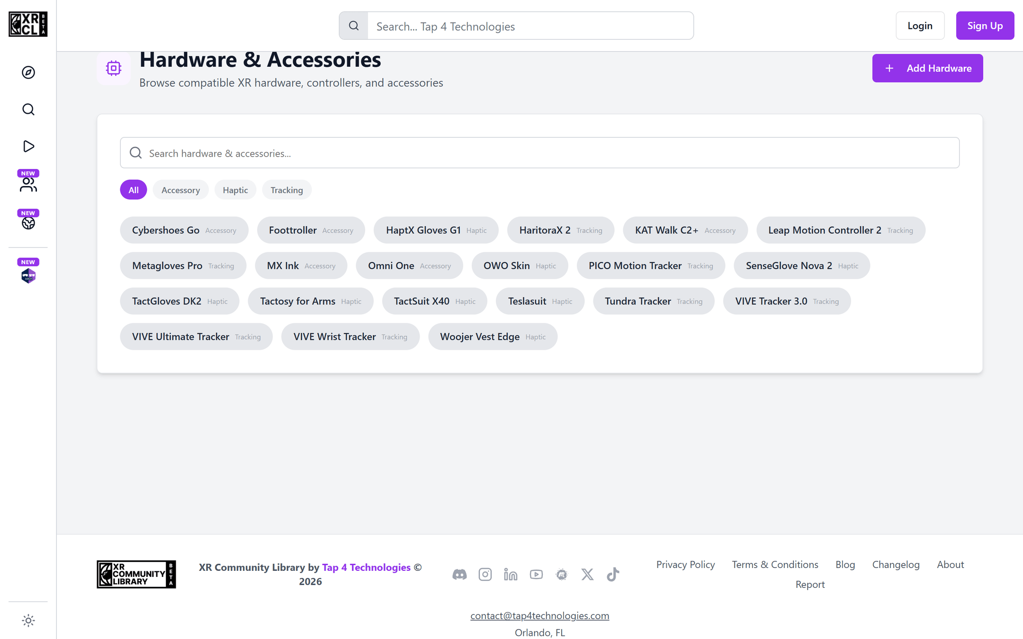Select the Tracking filter tab
Image resolution: width=1023 pixels, height=639 pixels.
[287, 190]
